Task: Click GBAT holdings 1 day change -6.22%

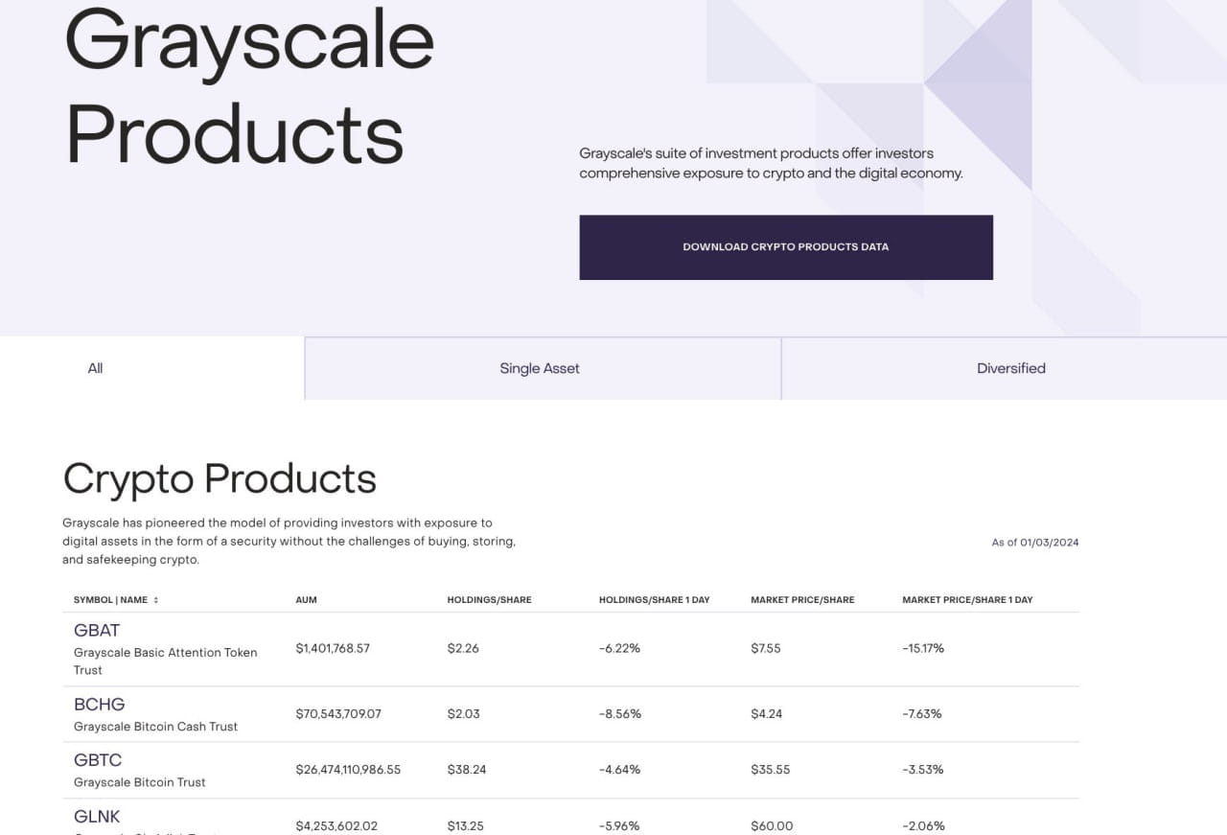Action: point(619,648)
